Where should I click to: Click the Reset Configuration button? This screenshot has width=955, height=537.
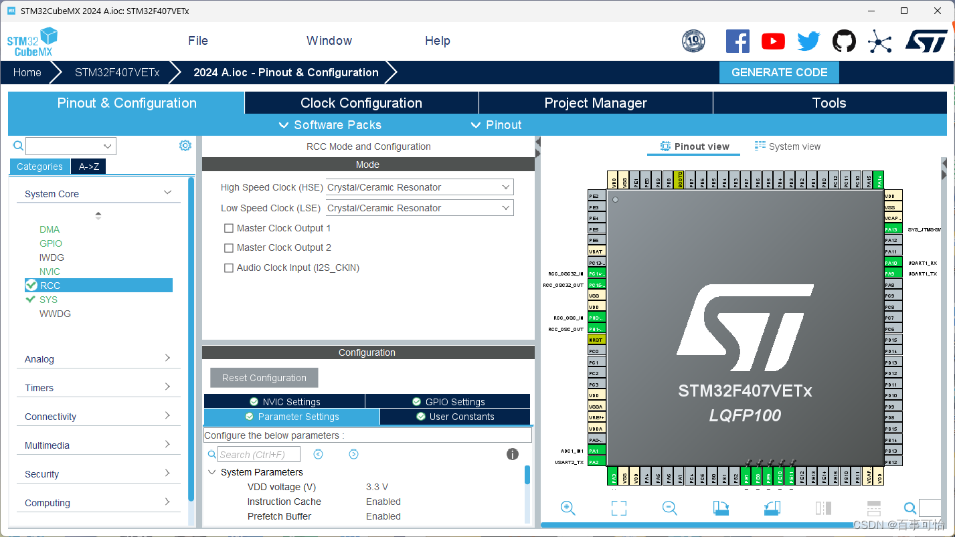coord(264,377)
